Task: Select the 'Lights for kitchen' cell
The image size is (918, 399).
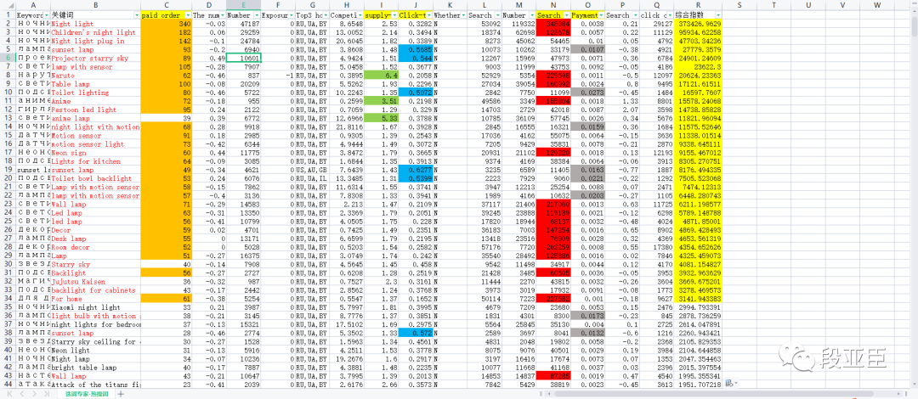Action: point(95,161)
